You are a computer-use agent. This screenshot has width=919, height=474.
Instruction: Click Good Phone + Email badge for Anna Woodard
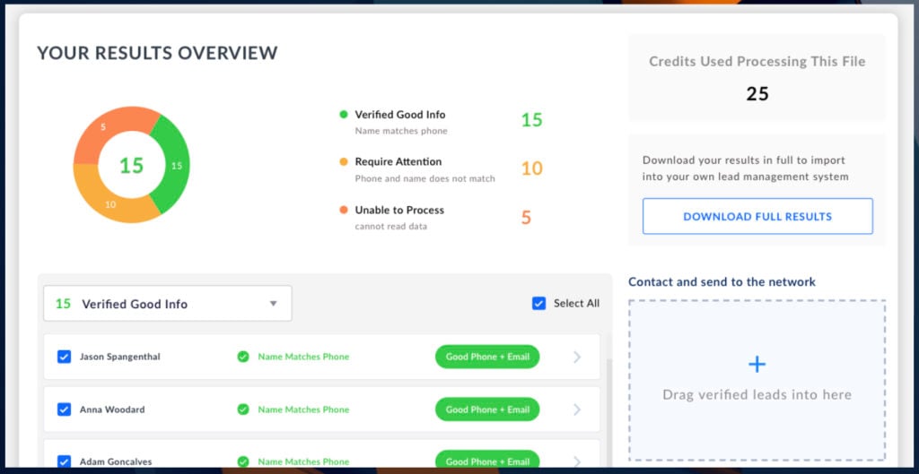(487, 409)
